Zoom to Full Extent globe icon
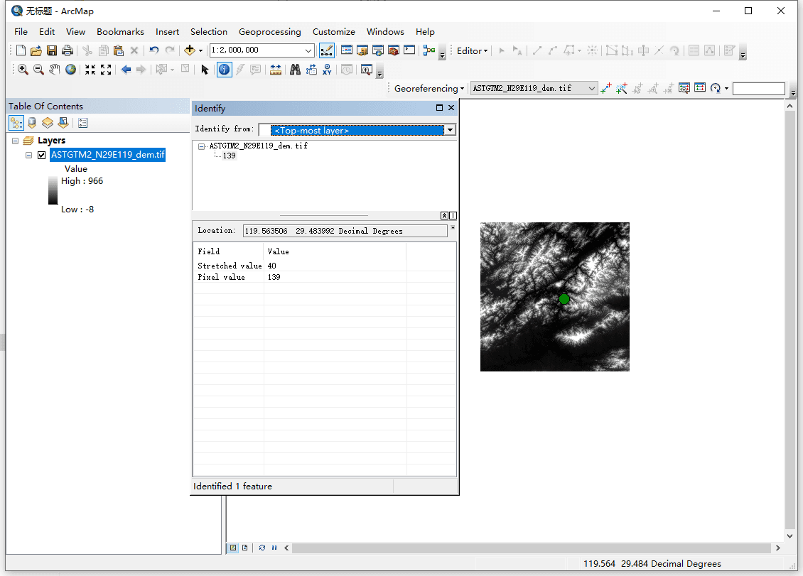Image resolution: width=803 pixels, height=576 pixels. (x=71, y=70)
